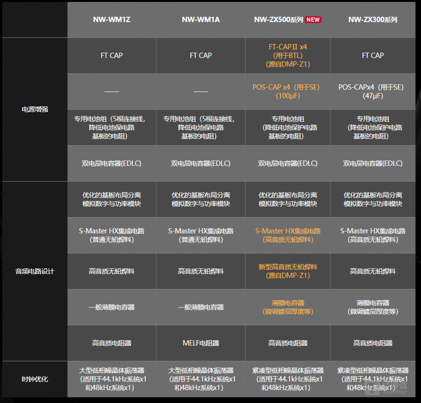421x403 pixels.
Task: Click 高音质电阻器 under NW-ZX300系列
Action: pyautogui.click(x=373, y=343)
